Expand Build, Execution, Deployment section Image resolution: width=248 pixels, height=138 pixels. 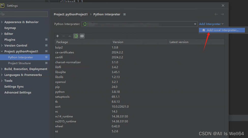coord(2,69)
